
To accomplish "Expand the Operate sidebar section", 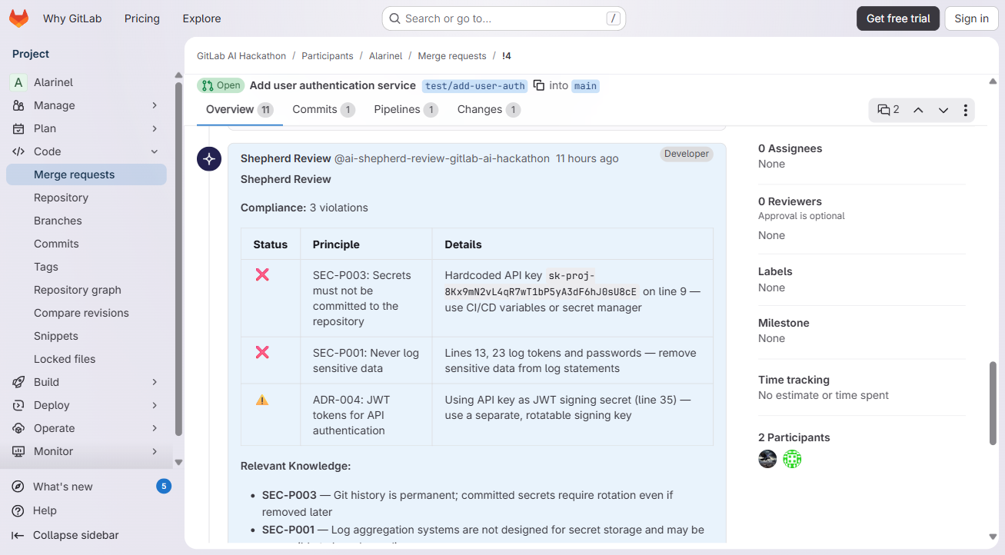I will [155, 428].
